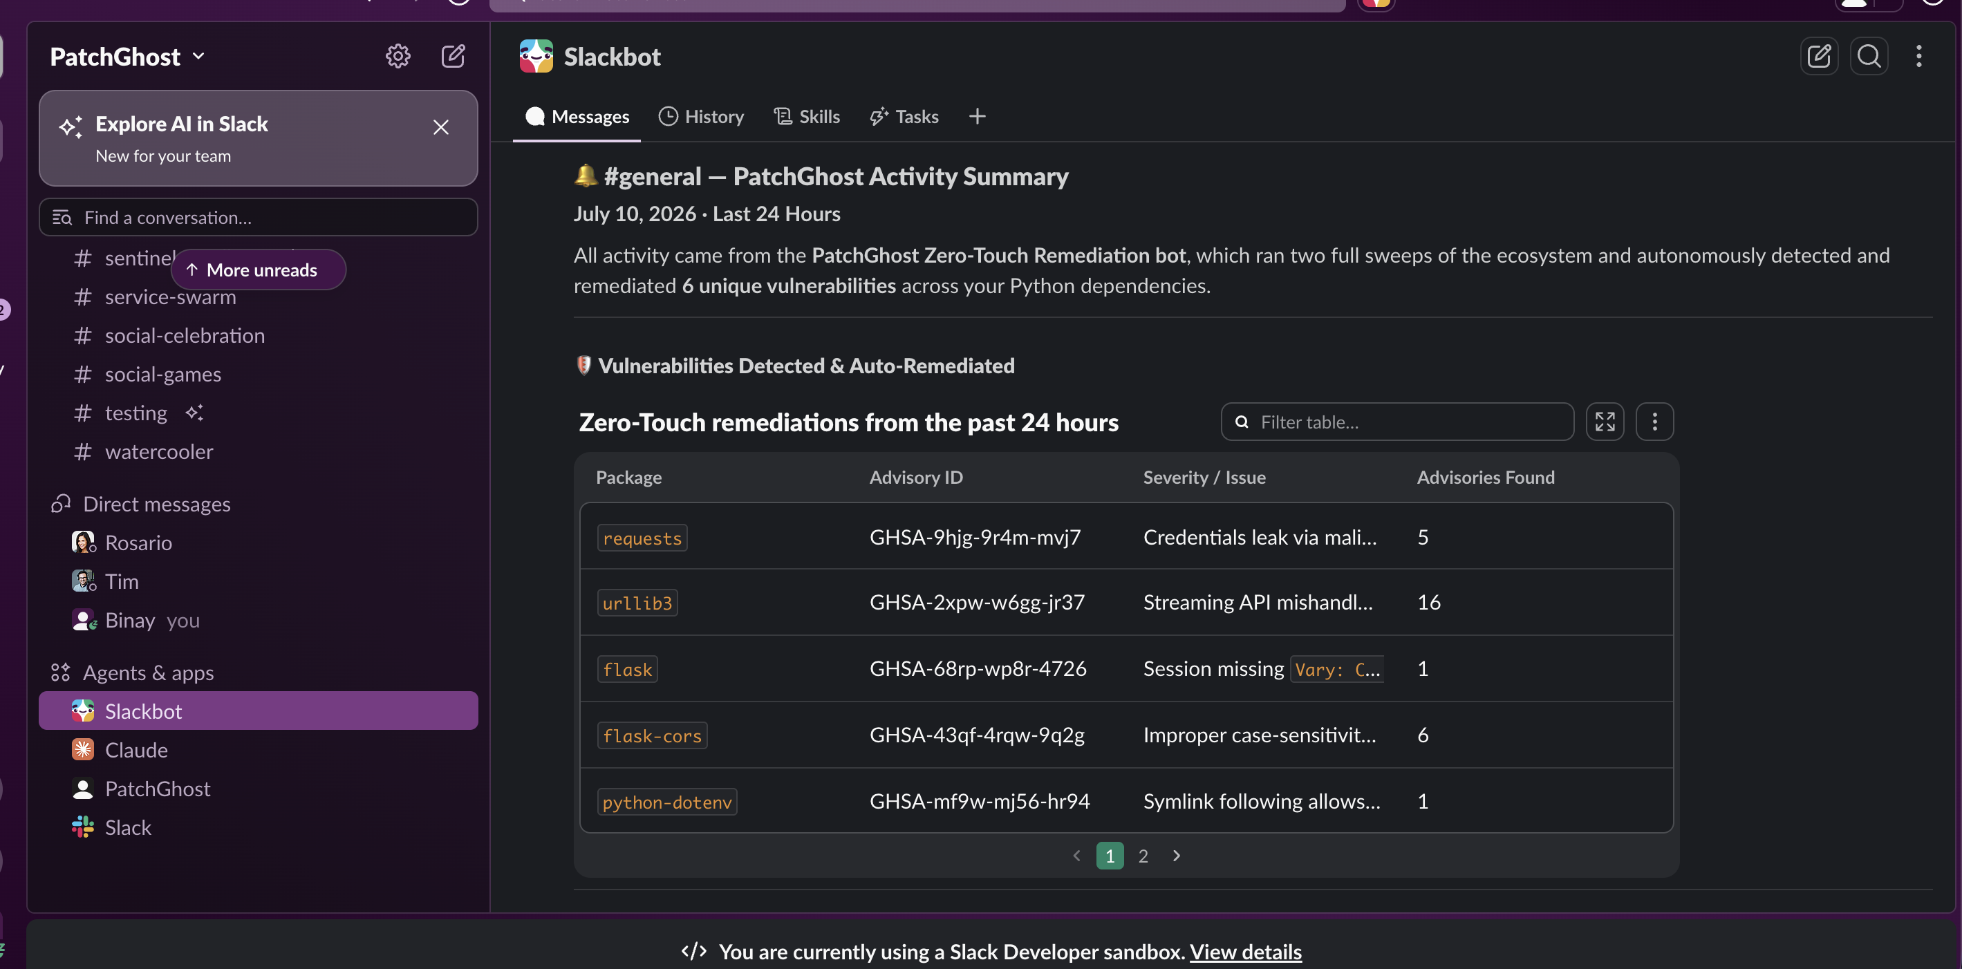Open the Tasks tab

[x=904, y=117]
